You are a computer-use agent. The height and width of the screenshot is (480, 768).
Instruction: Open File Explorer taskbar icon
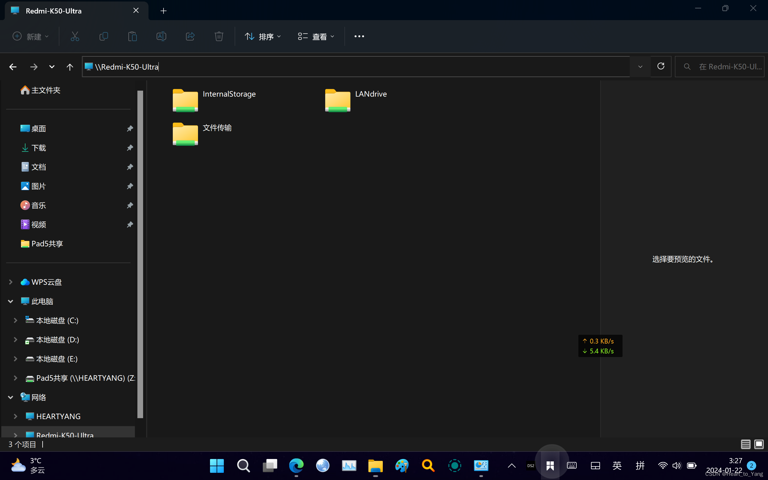pyautogui.click(x=375, y=466)
